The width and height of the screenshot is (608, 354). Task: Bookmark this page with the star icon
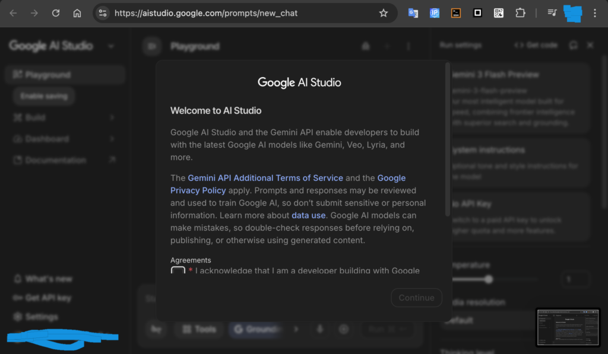pos(384,13)
